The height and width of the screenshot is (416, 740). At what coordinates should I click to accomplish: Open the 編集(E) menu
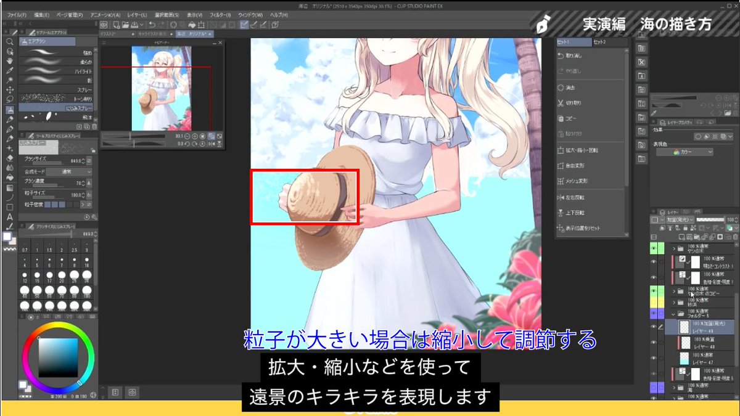coord(43,14)
